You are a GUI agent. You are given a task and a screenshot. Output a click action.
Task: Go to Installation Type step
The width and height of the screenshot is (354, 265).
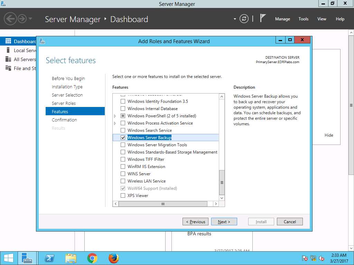coord(67,87)
